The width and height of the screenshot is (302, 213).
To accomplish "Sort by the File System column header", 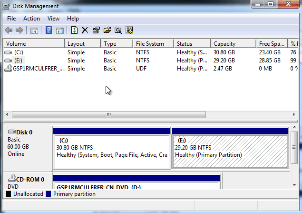I will 153,44.
